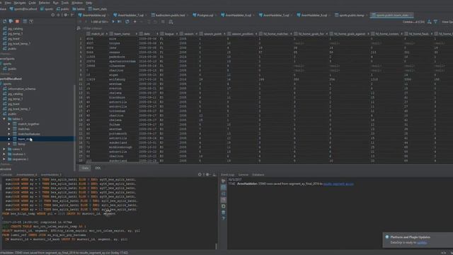Select the matchesfeatures table in tree
Image resolution: width=453 pixels, height=255 pixels.
(28, 134)
